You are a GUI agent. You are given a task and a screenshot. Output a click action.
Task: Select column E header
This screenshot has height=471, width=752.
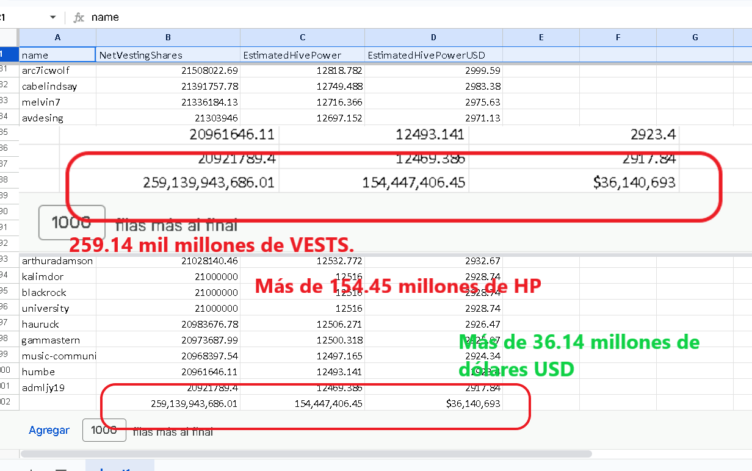point(541,37)
